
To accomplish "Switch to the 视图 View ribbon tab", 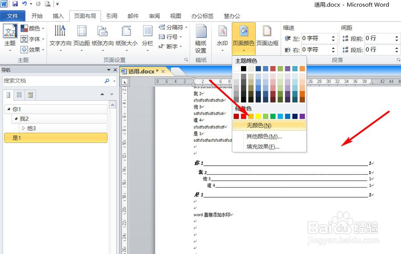I will pos(176,16).
